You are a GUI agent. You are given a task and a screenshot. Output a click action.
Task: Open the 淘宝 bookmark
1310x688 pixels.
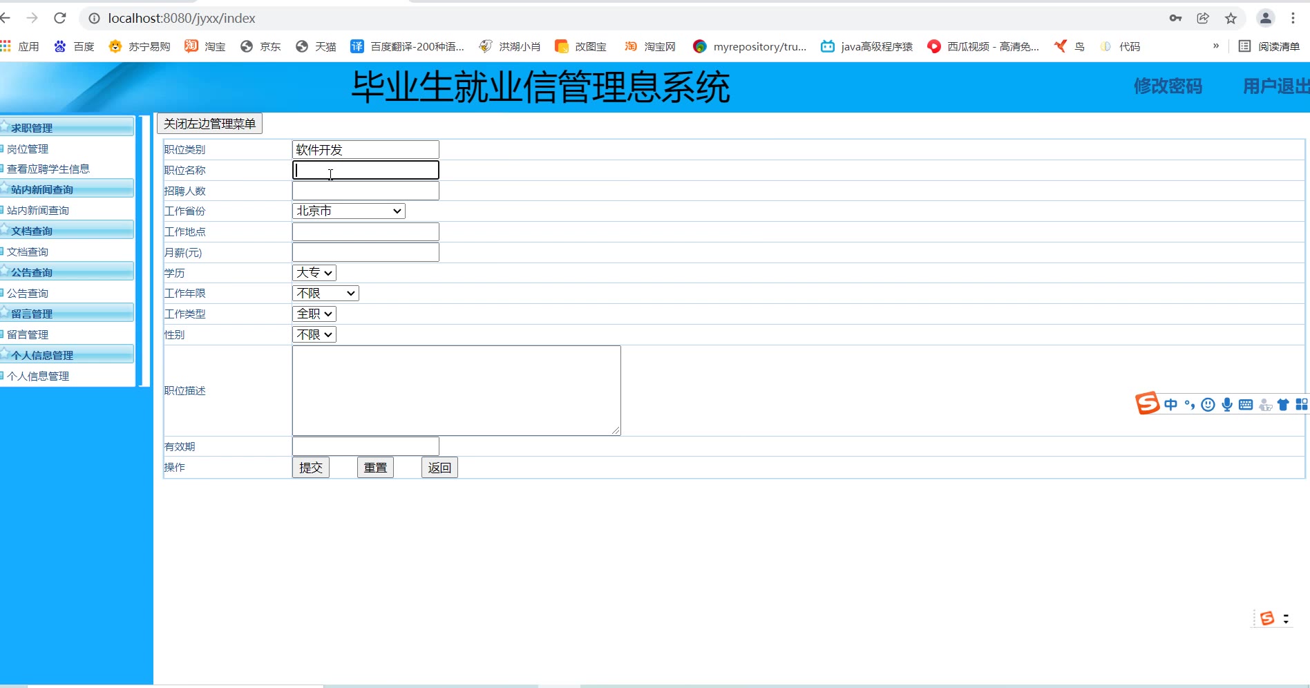(205, 46)
